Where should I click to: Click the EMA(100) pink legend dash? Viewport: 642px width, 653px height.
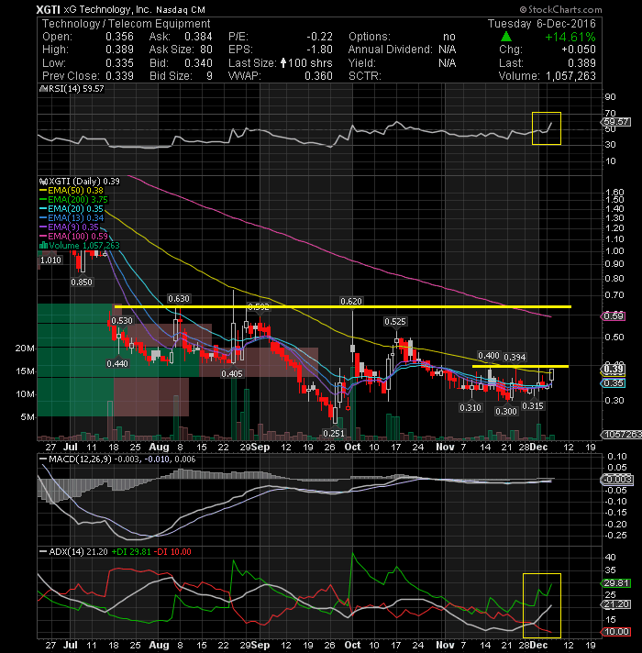pos(43,236)
